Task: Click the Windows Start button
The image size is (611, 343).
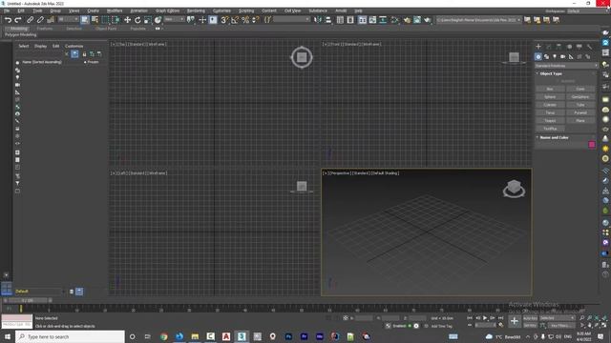Action: coord(8,336)
